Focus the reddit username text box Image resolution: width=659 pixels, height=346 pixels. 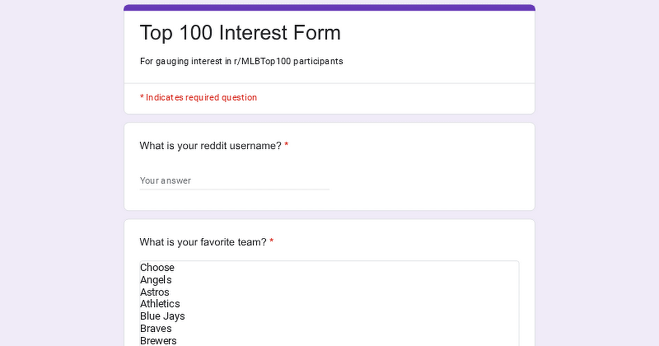(220, 180)
